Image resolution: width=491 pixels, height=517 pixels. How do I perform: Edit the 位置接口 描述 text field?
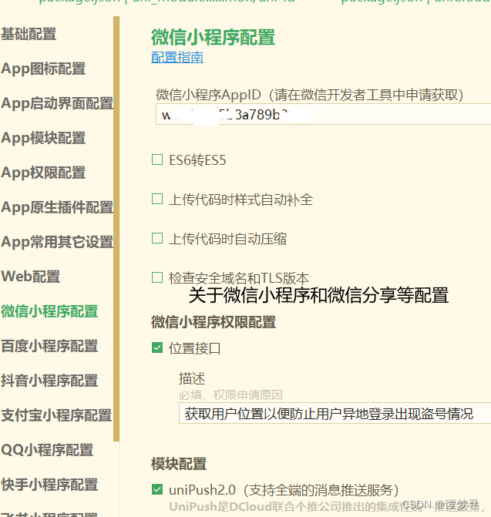point(335,413)
